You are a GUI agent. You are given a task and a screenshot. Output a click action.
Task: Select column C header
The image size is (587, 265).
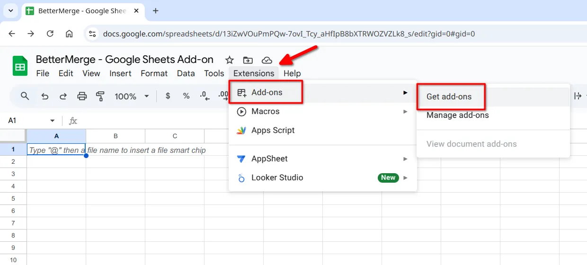click(175, 136)
